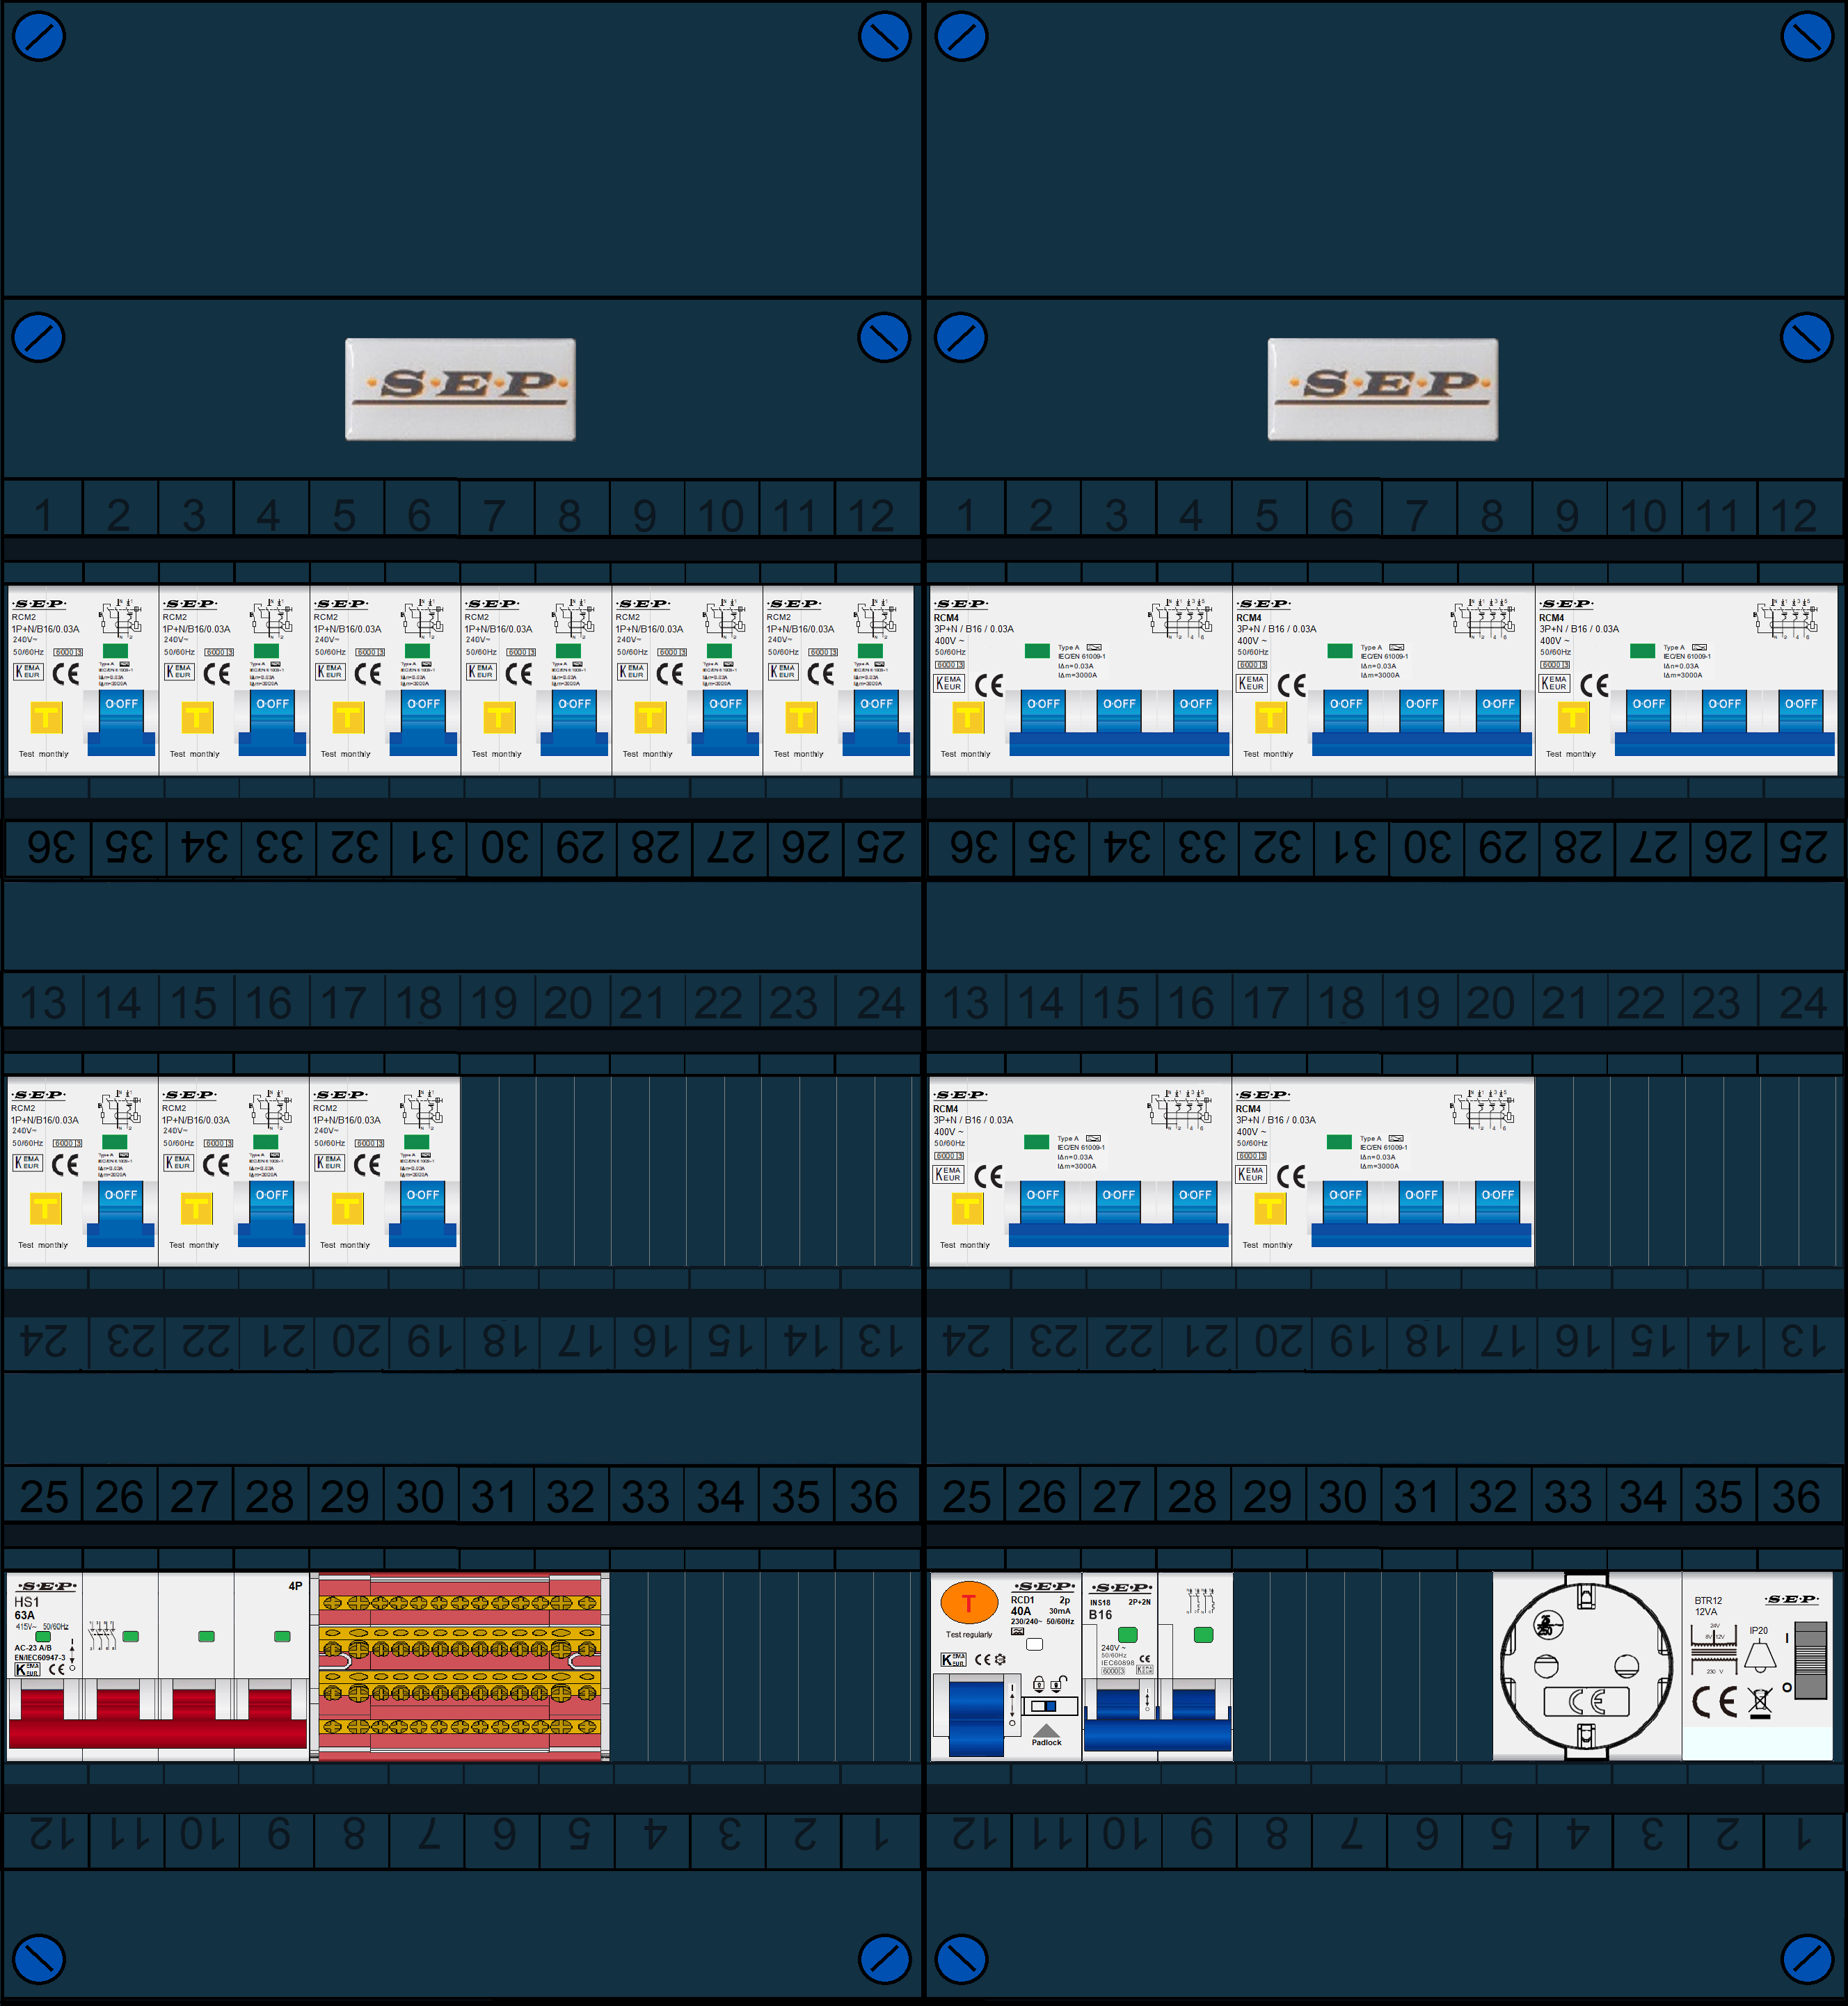Click the top-left corner screw of the left panel
Viewport: 1848px width, 2006px height.
pos(38,37)
